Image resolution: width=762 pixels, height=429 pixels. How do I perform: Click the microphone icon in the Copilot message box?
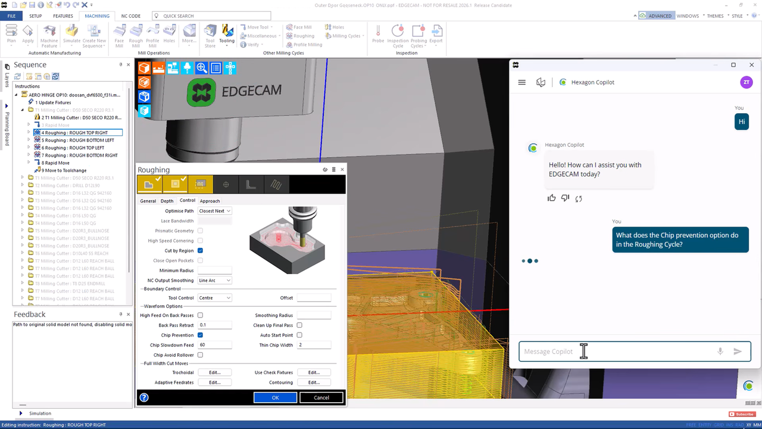[720, 352]
